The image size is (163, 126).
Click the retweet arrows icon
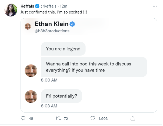[58, 118]
